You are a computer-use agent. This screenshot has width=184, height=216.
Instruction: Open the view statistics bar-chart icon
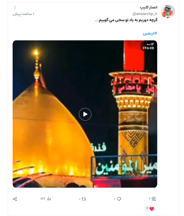[49, 199]
